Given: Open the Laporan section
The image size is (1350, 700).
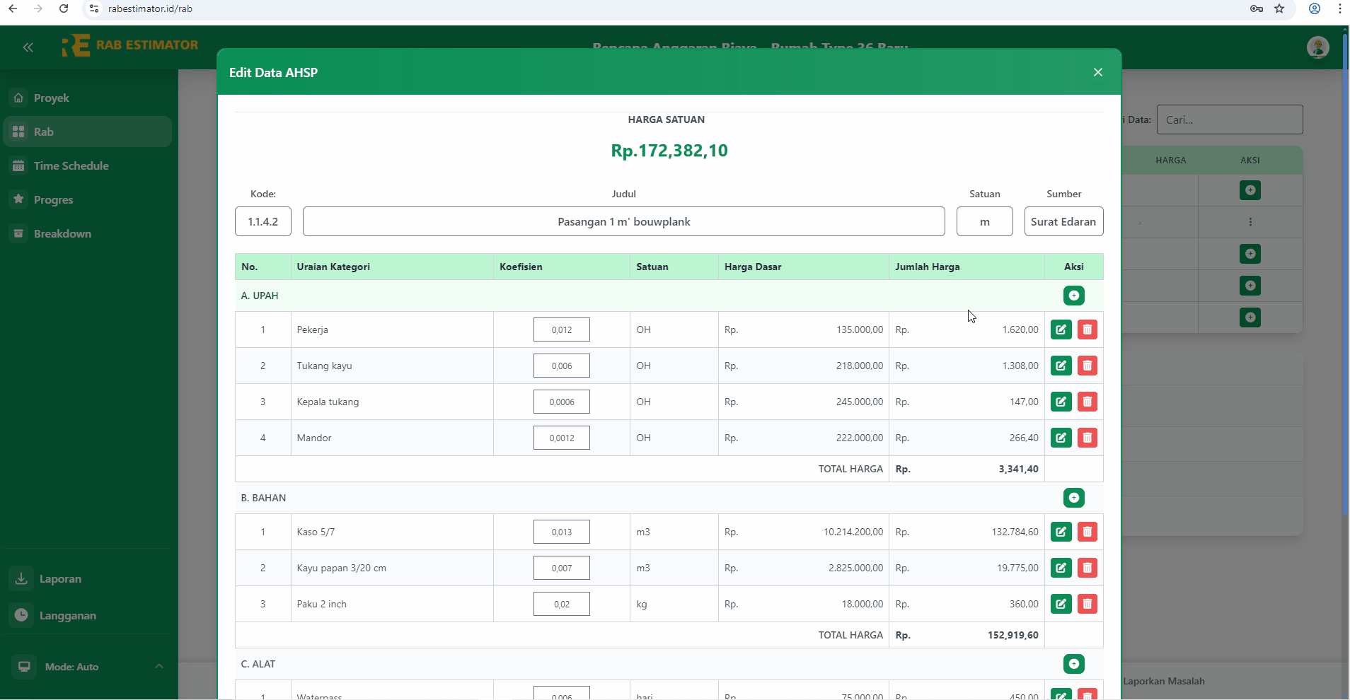Looking at the screenshot, I should [60, 578].
